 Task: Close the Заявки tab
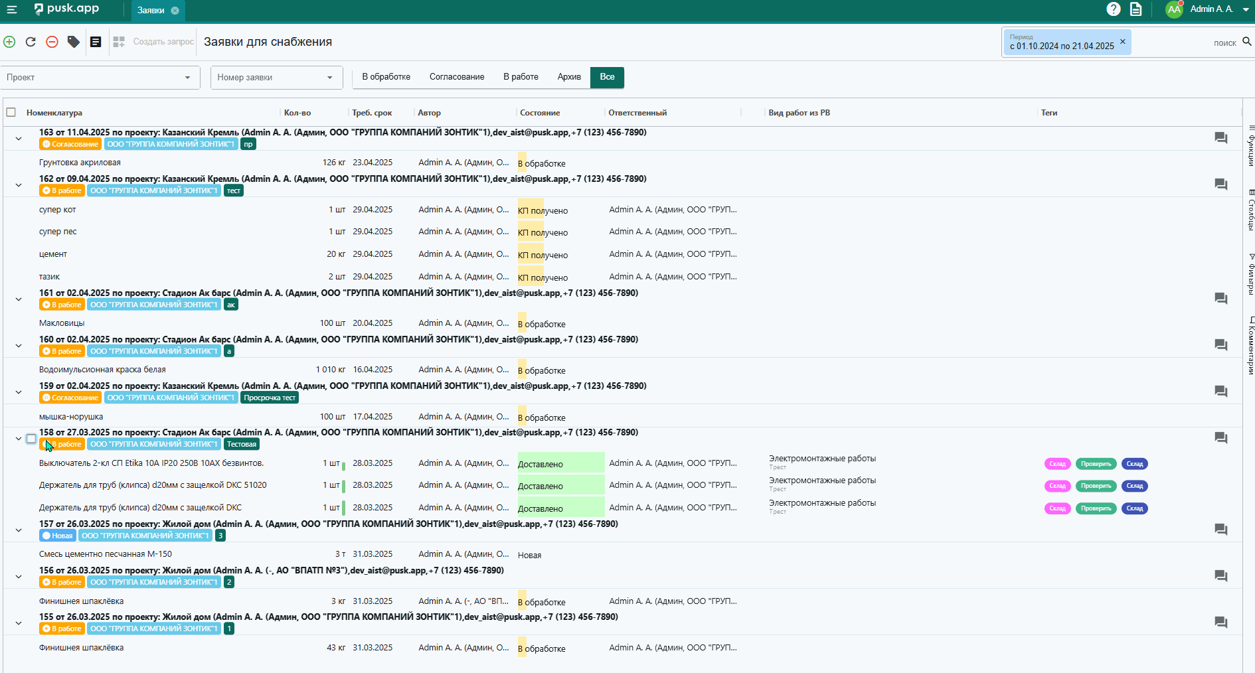[175, 11]
